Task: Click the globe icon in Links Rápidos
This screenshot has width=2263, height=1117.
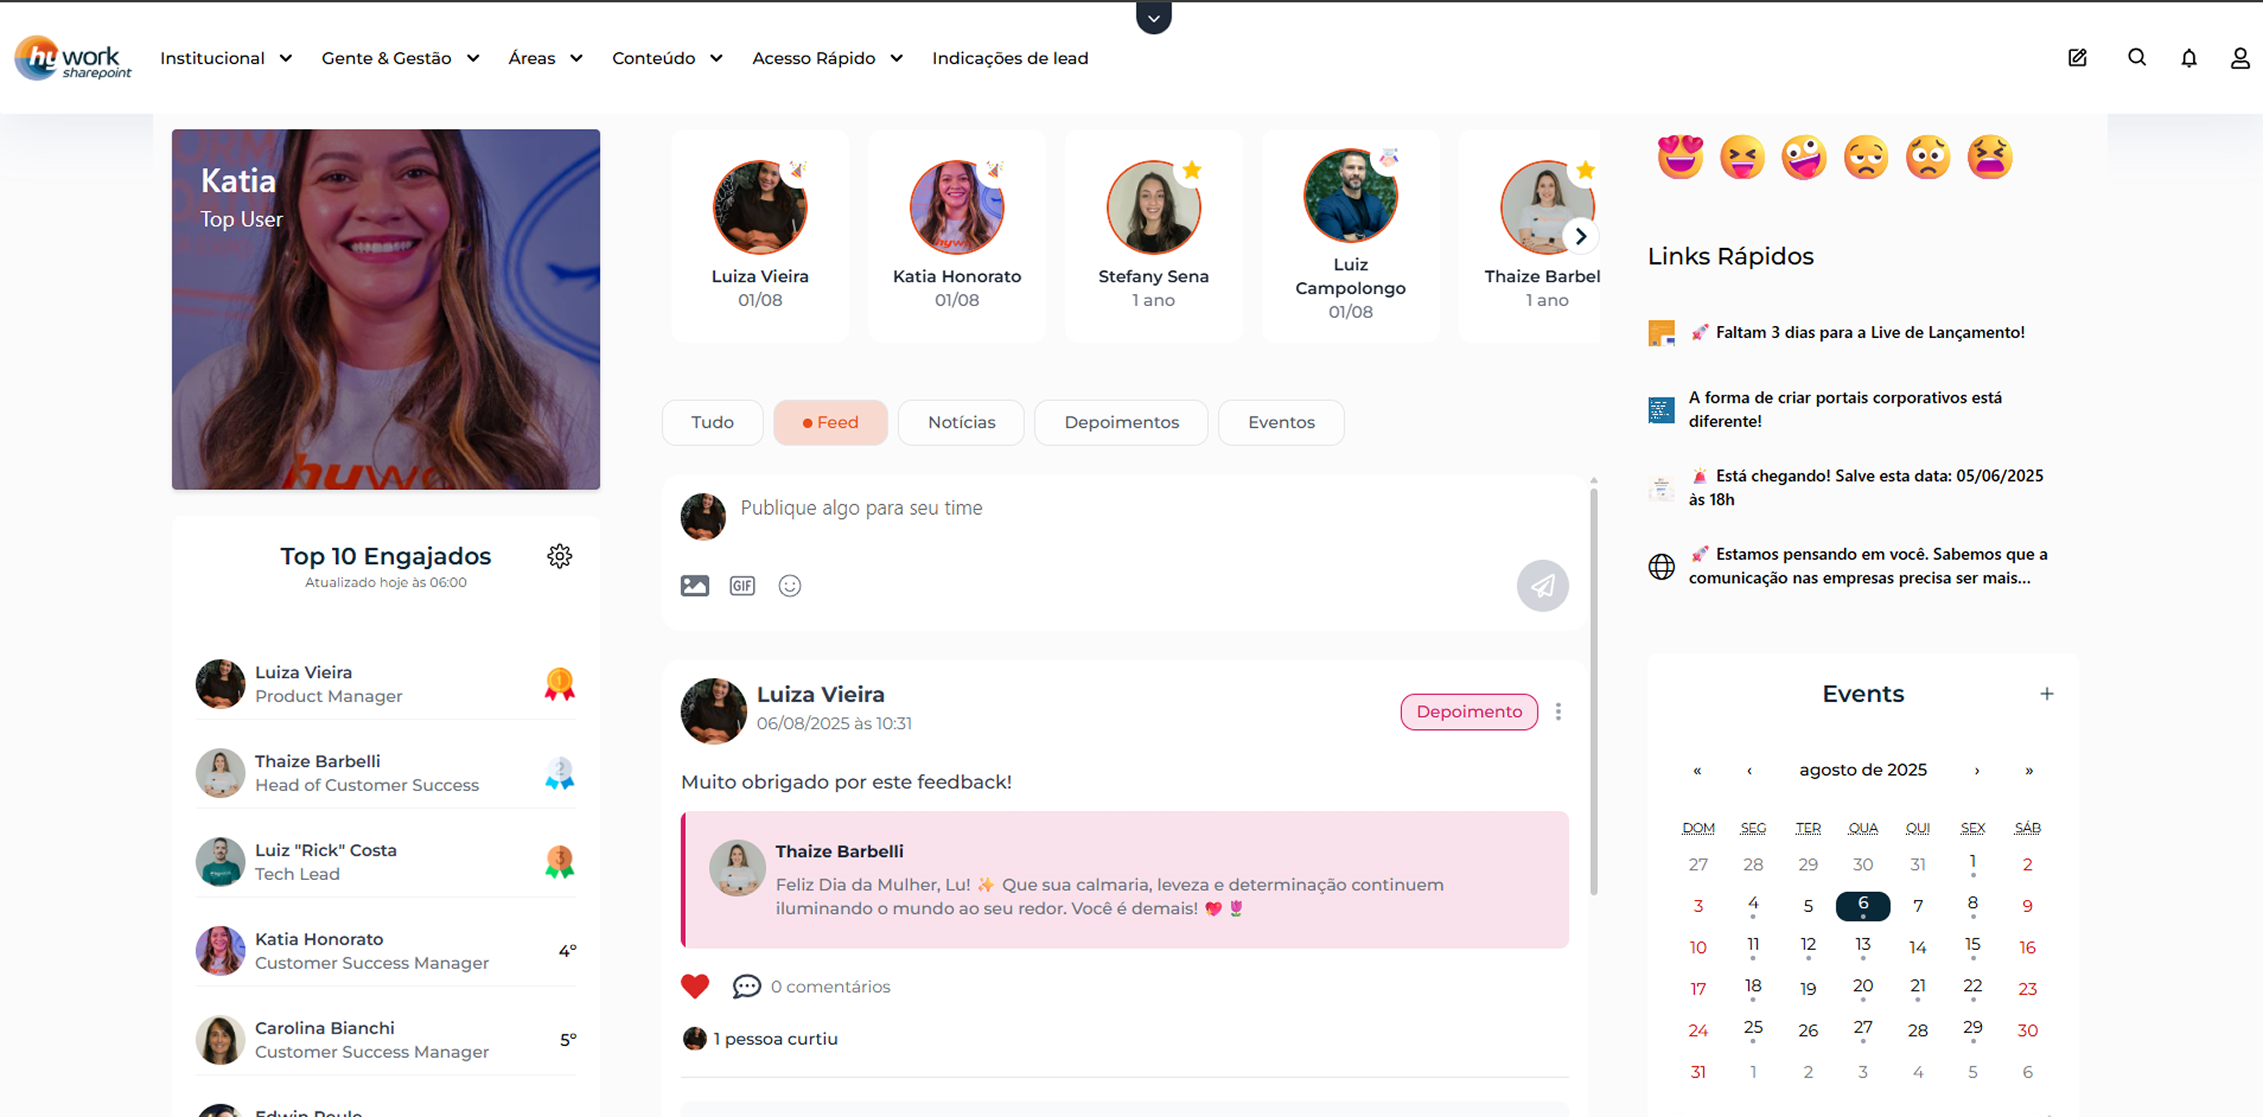Action: pos(1661,566)
